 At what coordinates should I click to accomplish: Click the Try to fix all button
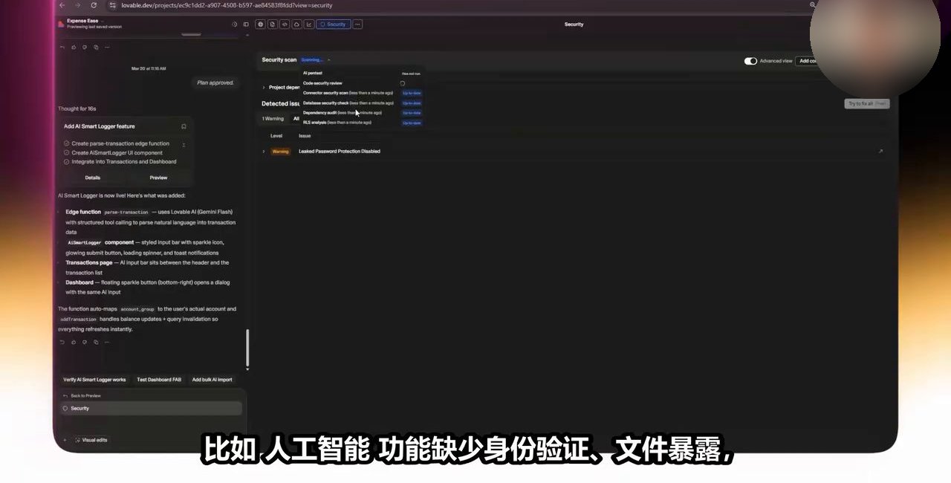866,103
